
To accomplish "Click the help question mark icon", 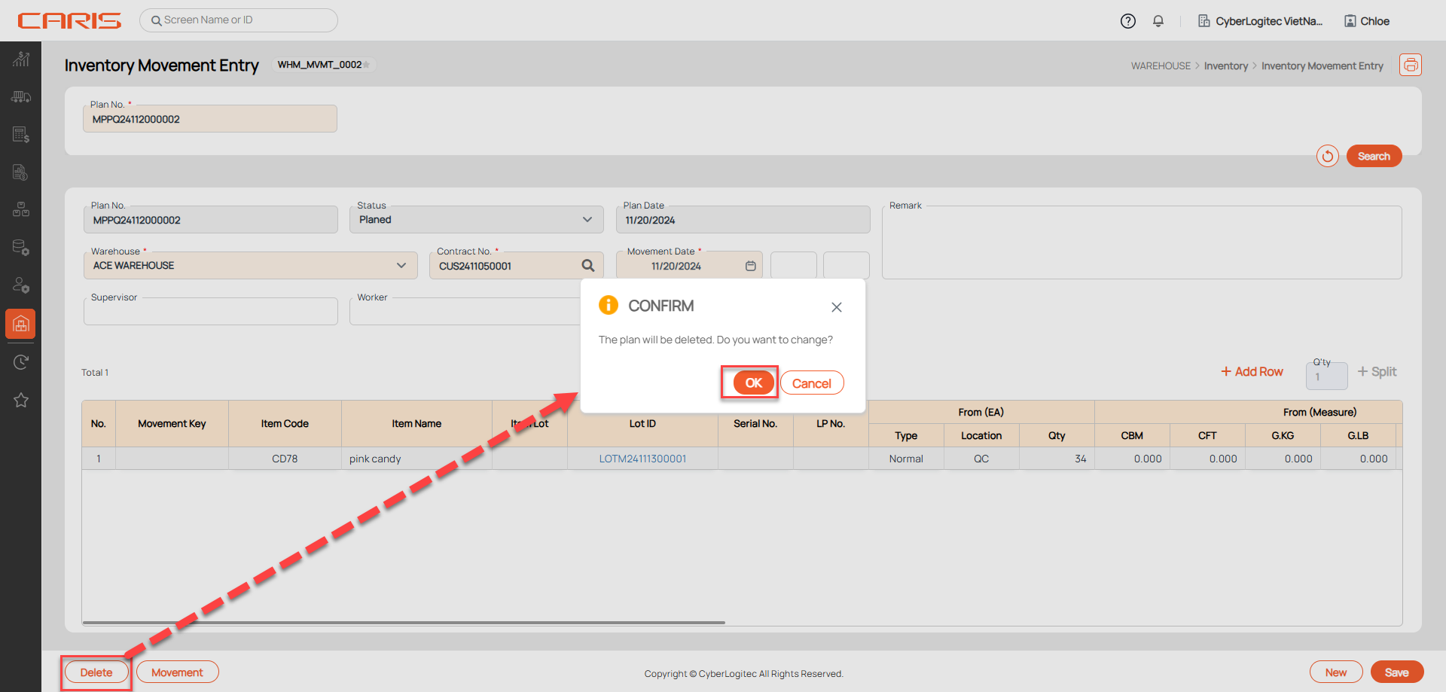I will tap(1127, 21).
